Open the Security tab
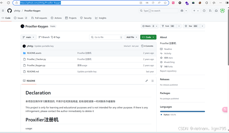 tap(86, 18)
